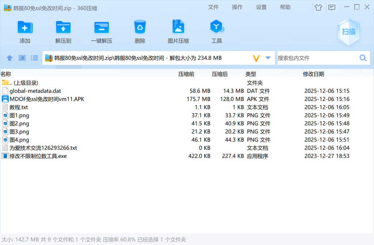Open the 设置 (Settings) menu

tap(261, 7)
